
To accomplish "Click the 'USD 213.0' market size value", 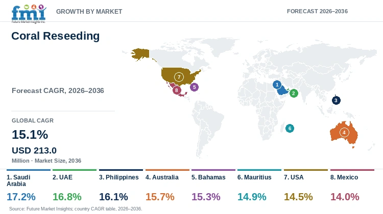I will pos(34,150).
